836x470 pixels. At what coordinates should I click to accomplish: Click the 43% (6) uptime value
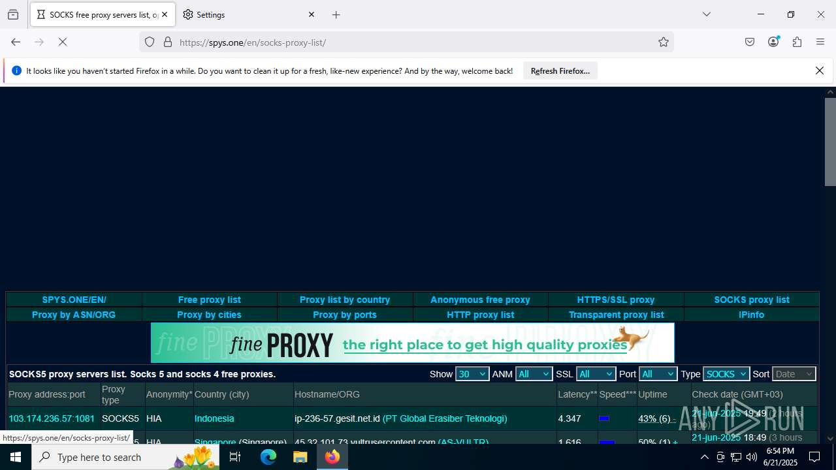[655, 418]
